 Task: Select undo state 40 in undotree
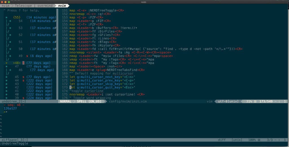[17, 94]
